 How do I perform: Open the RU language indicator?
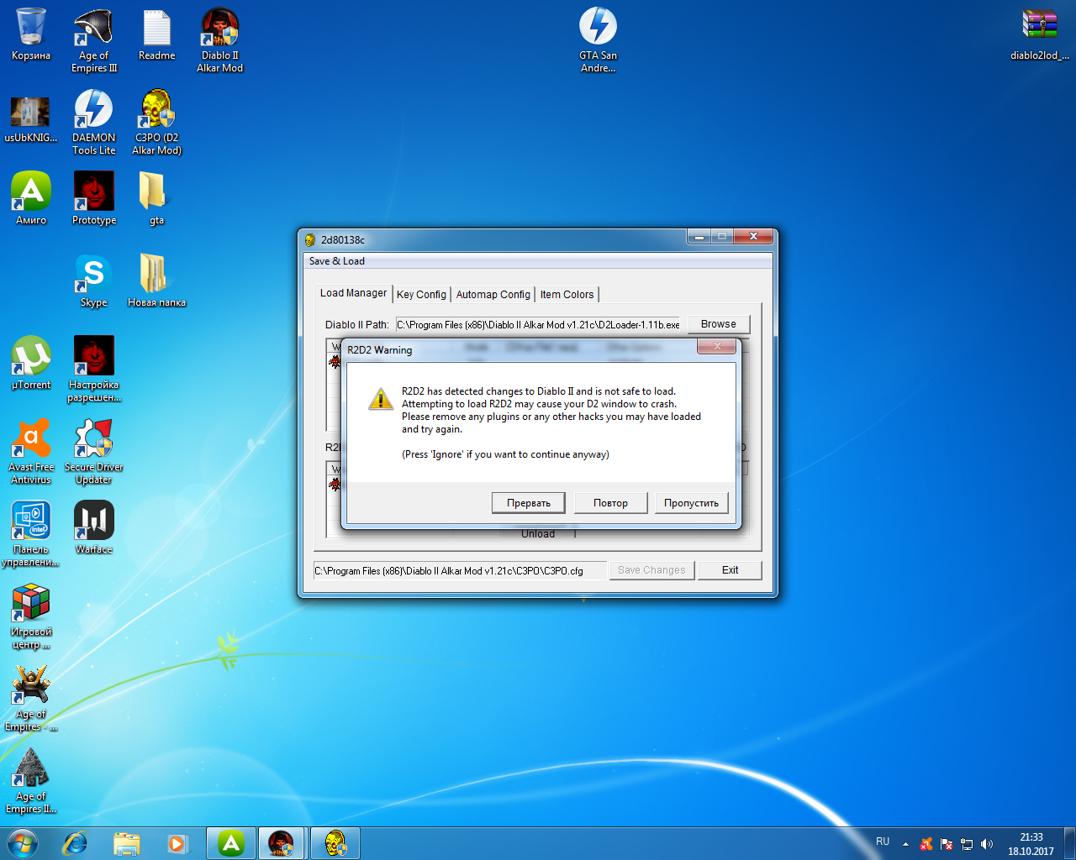[x=883, y=842]
